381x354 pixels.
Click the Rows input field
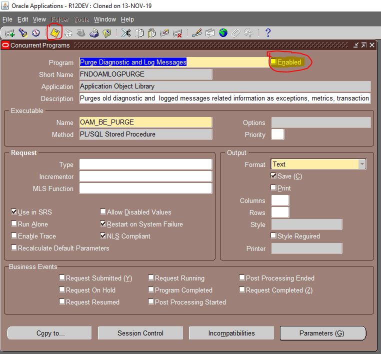pyautogui.click(x=280, y=212)
